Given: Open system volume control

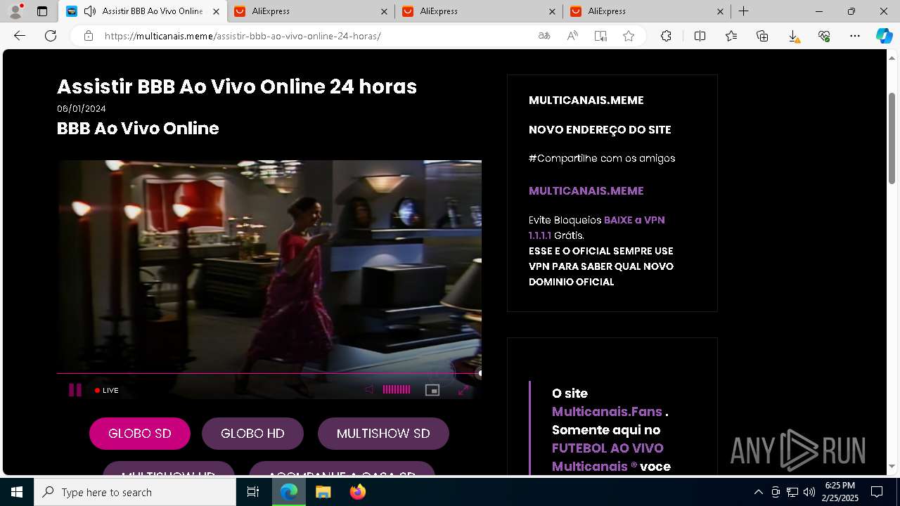Looking at the screenshot, I should [809, 492].
